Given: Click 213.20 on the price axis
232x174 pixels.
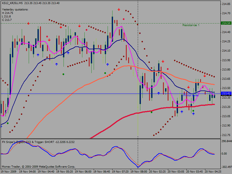Looking at the screenshot, I should (226, 107).
